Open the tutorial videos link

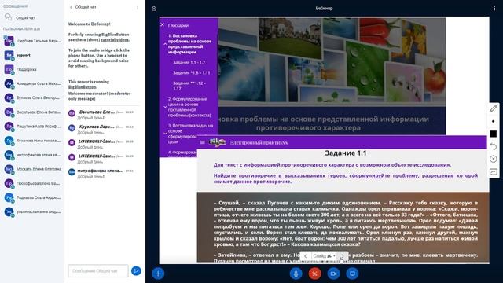(115, 40)
